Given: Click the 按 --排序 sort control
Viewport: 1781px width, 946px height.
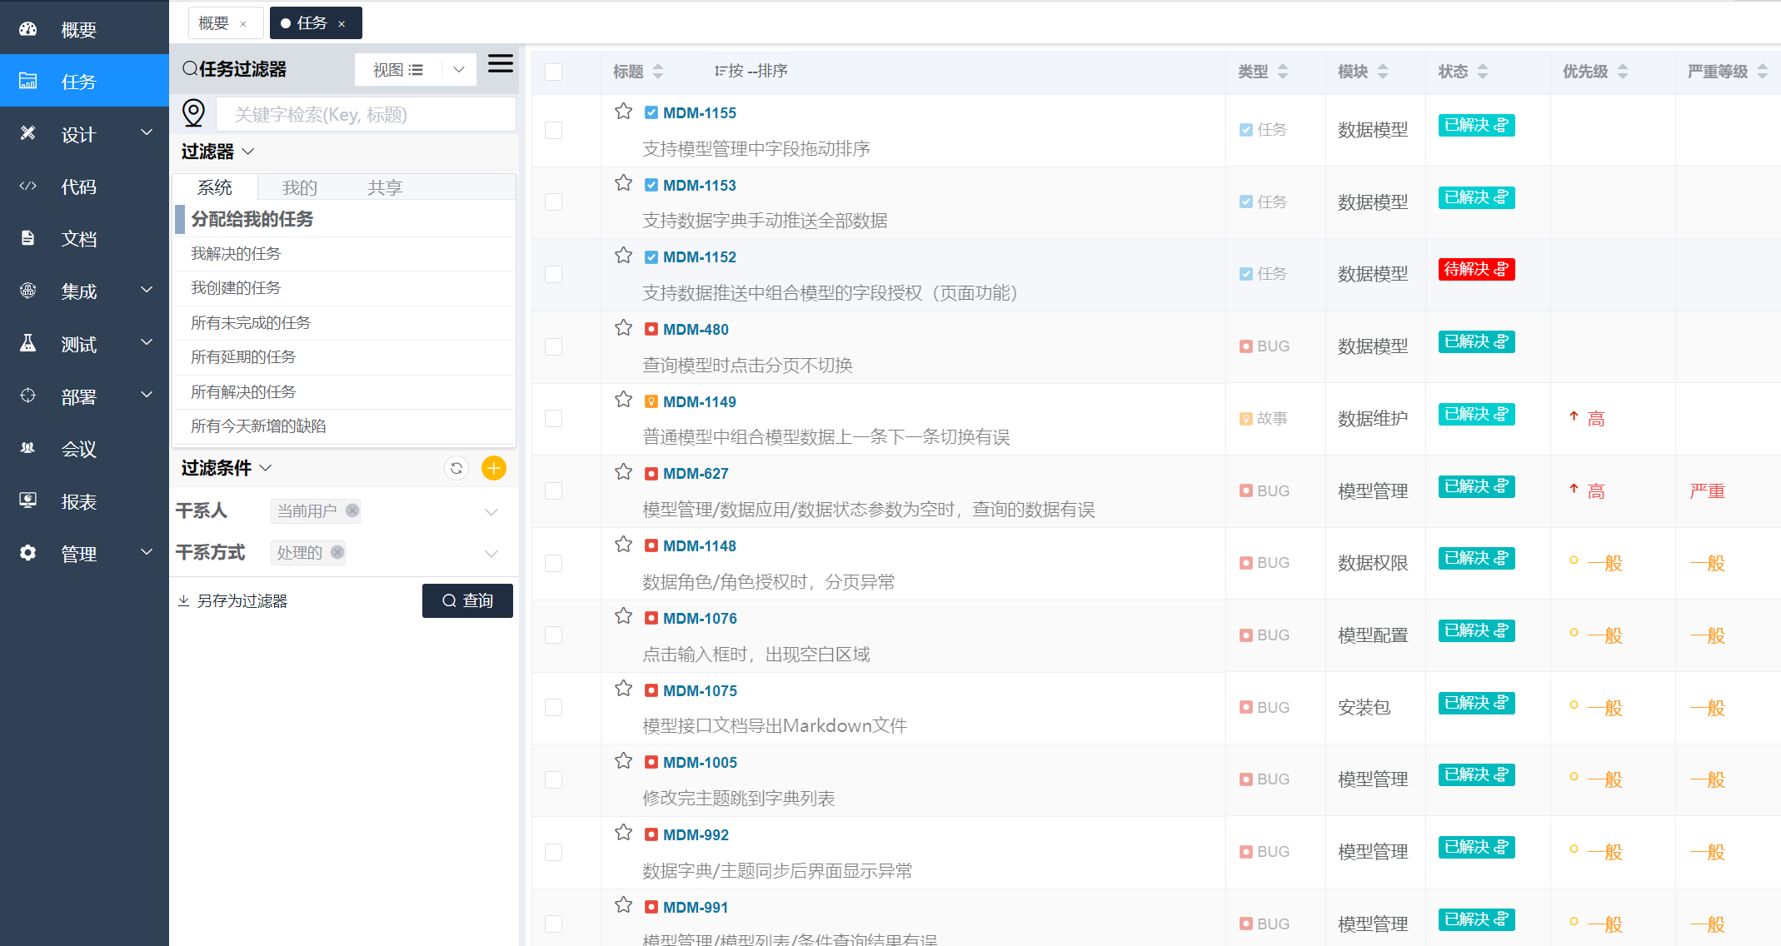Looking at the screenshot, I should pyautogui.click(x=751, y=71).
